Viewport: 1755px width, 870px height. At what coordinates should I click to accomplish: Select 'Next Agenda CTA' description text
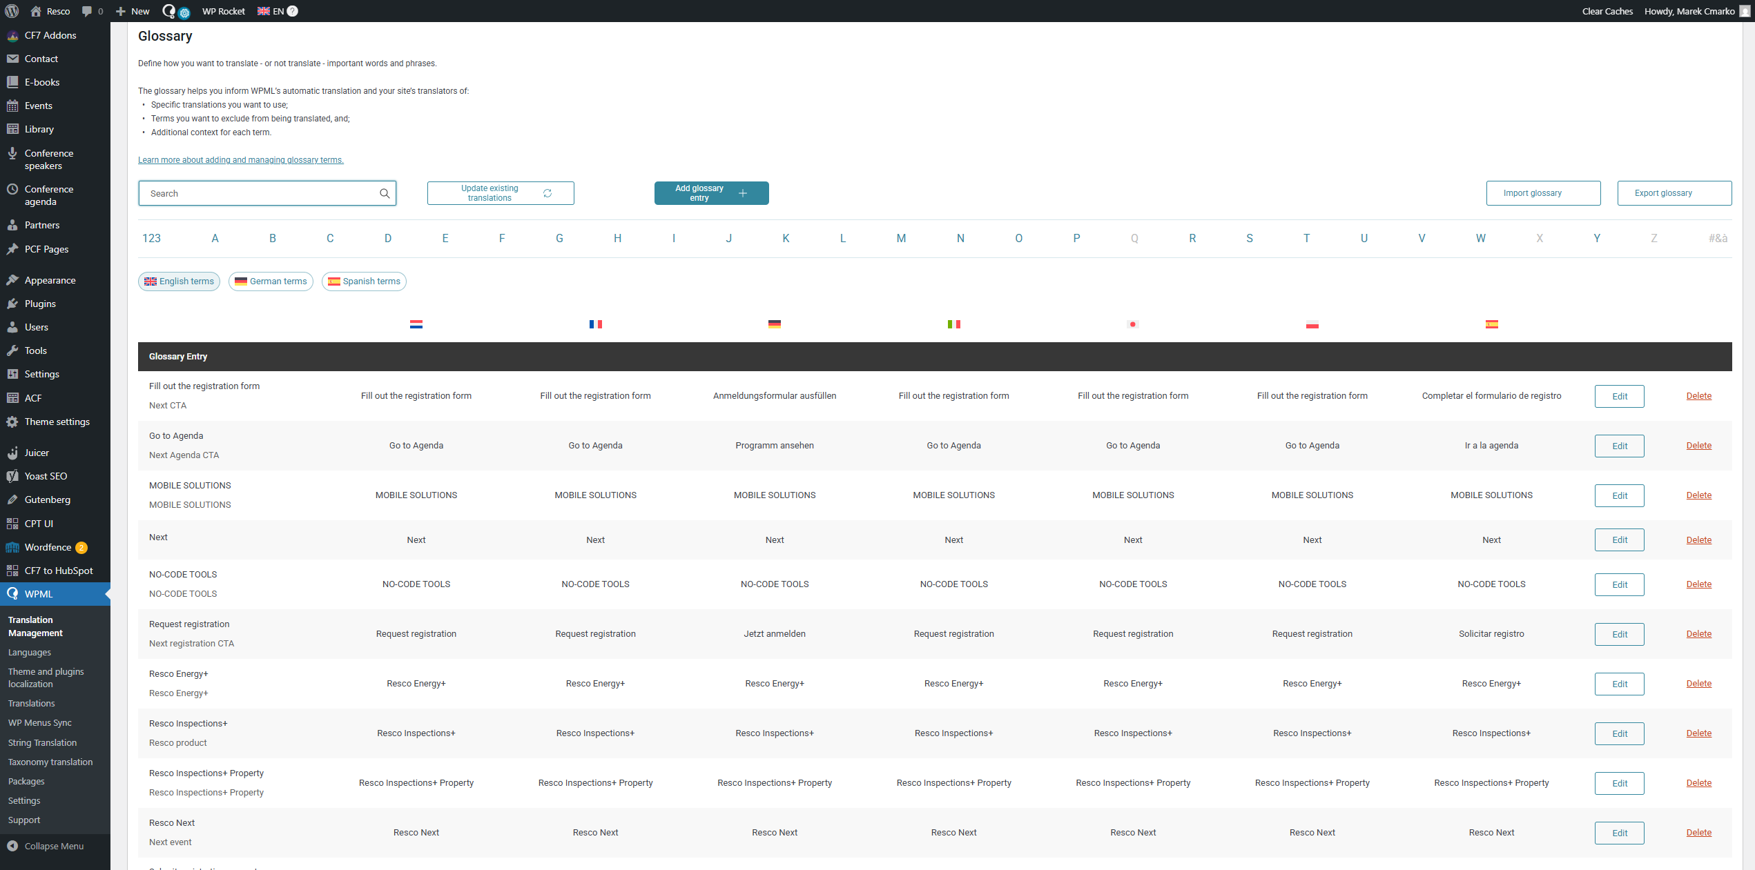(184, 455)
